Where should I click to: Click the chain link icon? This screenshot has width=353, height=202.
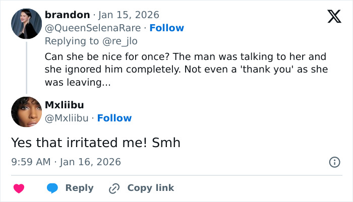click(114, 188)
